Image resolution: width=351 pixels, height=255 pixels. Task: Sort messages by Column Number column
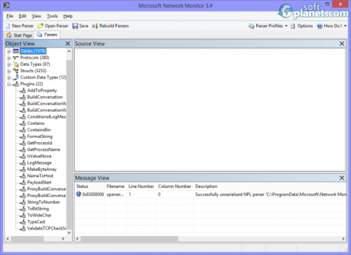[175, 186]
